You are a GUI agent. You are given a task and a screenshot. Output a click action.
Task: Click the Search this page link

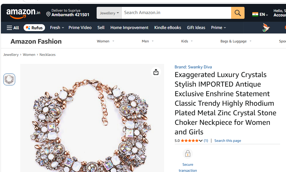tap(228, 141)
